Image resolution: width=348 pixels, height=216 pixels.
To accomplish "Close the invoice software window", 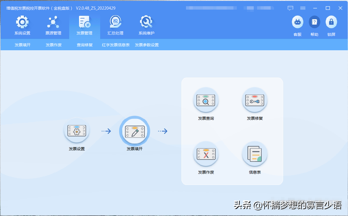I will pos(340,8).
